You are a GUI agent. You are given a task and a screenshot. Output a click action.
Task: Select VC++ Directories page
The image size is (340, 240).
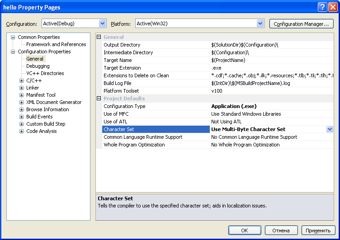point(45,73)
